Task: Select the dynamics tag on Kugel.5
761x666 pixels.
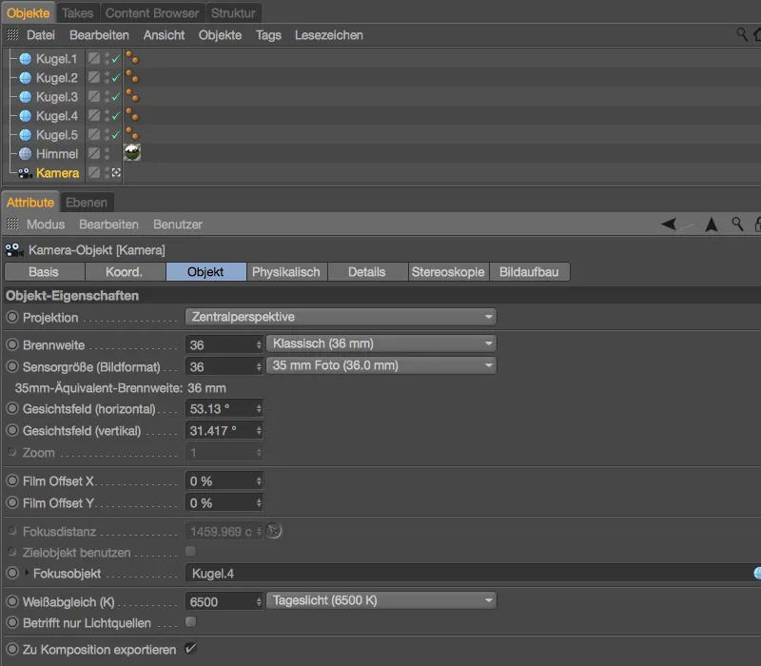Action: 132,133
